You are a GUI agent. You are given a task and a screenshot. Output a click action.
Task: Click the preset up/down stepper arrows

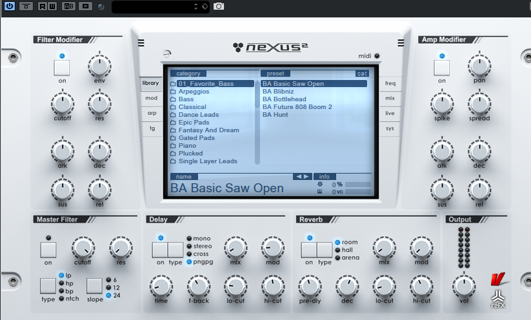coord(195,6)
